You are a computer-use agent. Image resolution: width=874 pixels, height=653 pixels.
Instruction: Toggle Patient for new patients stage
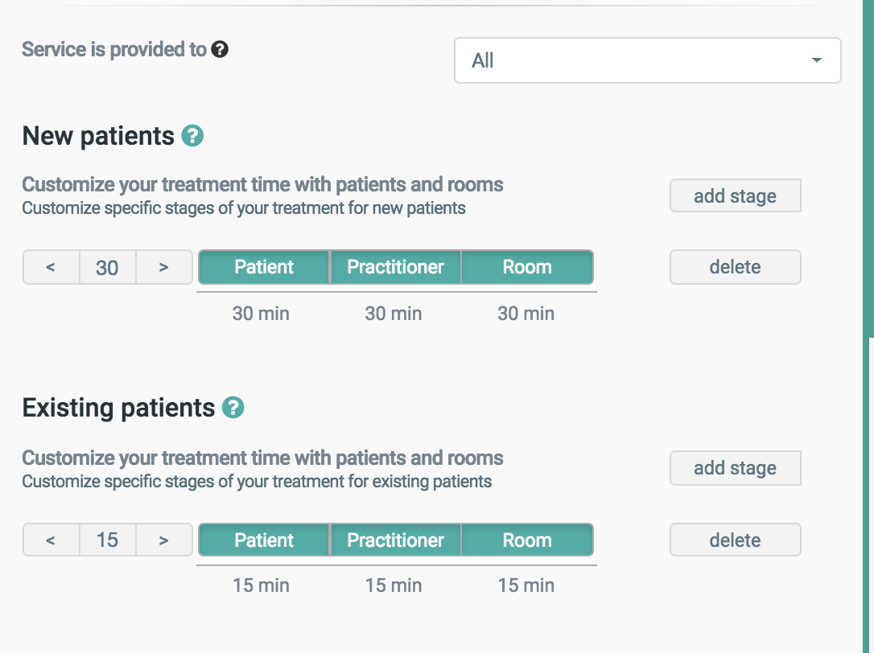pos(264,267)
